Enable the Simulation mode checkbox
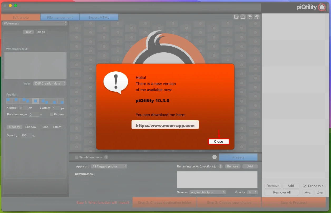Screen dimensions: 331x213 click(x=77, y=157)
